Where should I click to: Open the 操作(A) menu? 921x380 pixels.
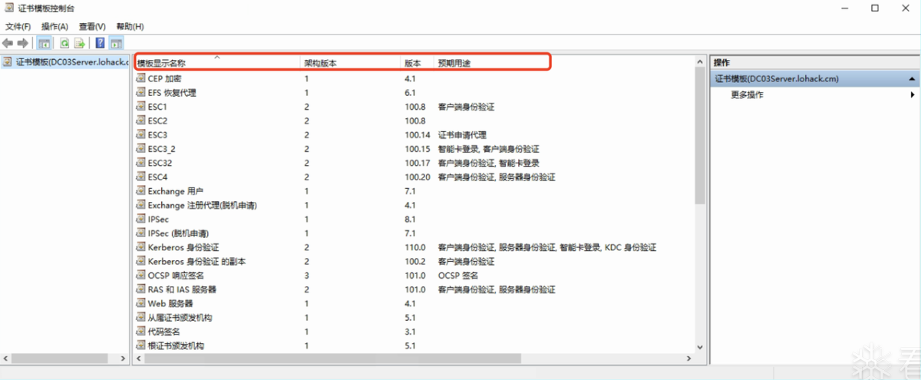pos(54,26)
